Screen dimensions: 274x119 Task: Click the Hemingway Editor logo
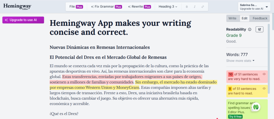17,7
